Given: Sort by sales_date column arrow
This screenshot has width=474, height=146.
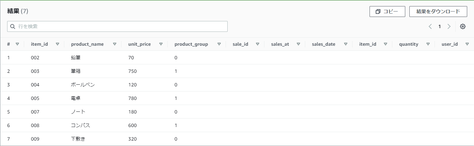Looking at the screenshot, I should click(346, 44).
